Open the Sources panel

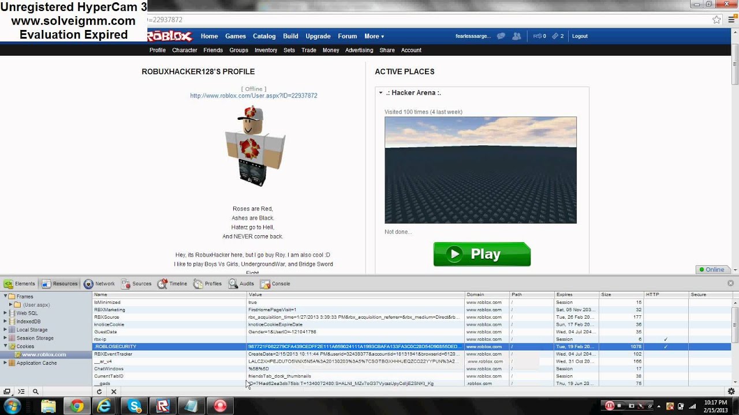pyautogui.click(x=136, y=284)
